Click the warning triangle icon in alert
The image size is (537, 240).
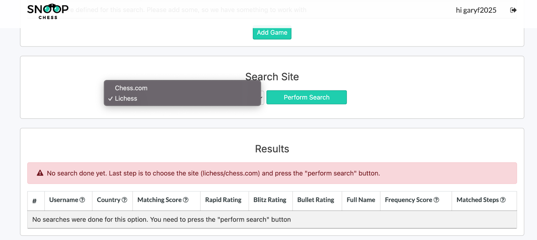40,173
